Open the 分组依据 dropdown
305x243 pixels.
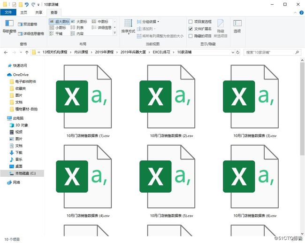[148, 22]
